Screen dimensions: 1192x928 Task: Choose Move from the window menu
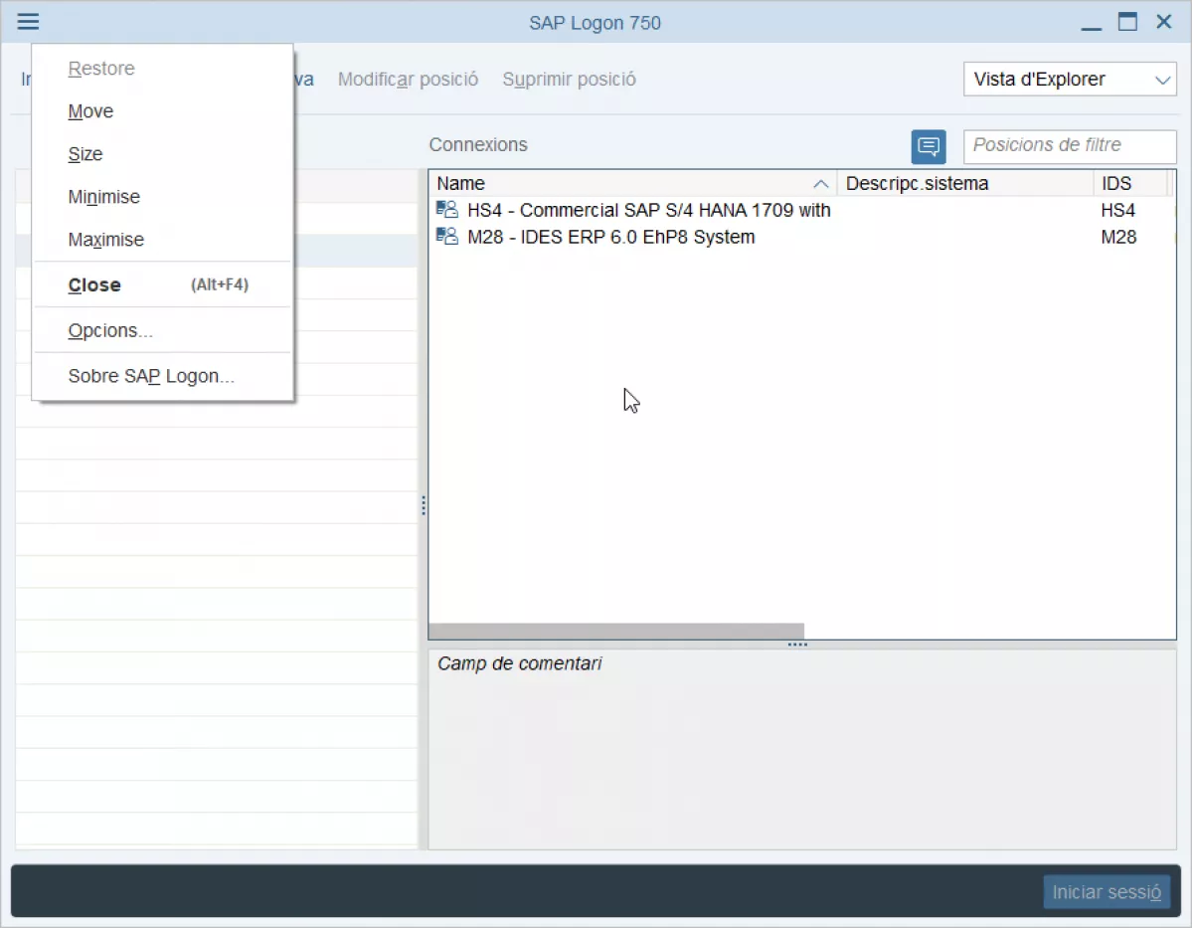click(162, 111)
